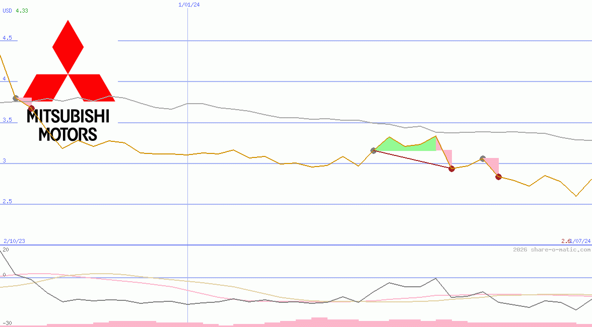Viewport: 592px width, 327px height.
Task: Click the -30 indicator axis label
Action: [x=7, y=323]
